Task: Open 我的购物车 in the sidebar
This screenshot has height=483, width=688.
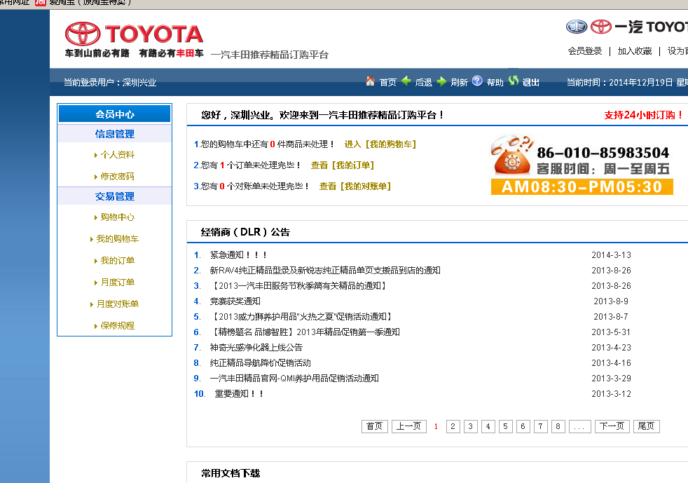Action: coord(117,238)
